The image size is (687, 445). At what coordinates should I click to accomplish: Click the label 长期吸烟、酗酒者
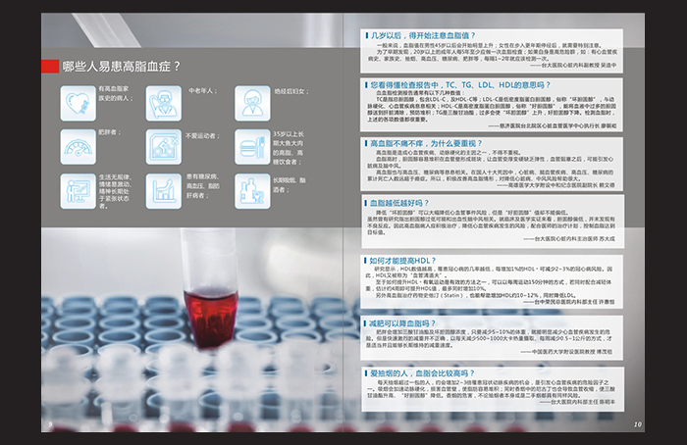[x=290, y=184]
